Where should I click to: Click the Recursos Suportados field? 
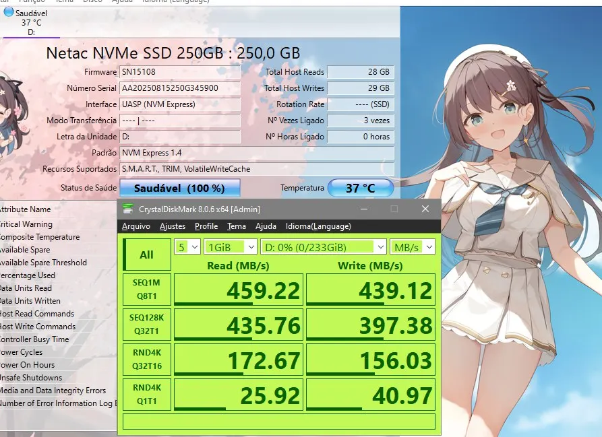(x=257, y=168)
